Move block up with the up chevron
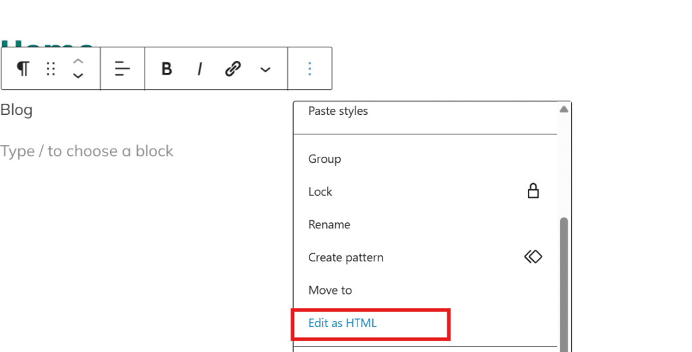The width and height of the screenshot is (692, 352). (78, 61)
